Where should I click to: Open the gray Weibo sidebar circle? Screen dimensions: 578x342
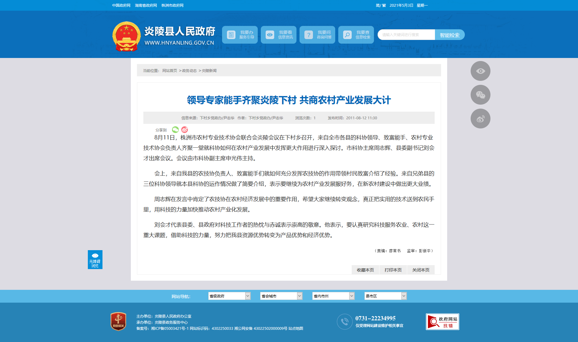click(x=480, y=119)
